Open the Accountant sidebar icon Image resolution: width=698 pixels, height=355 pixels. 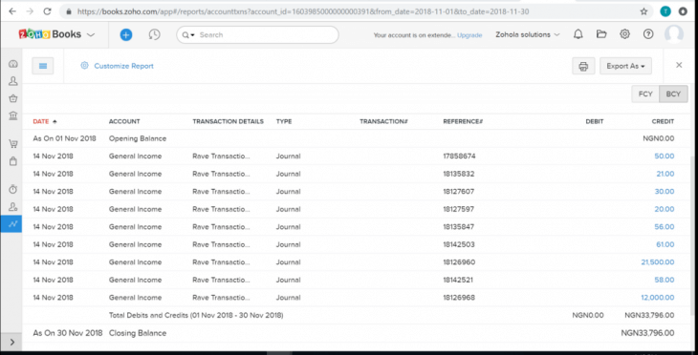tap(13, 206)
